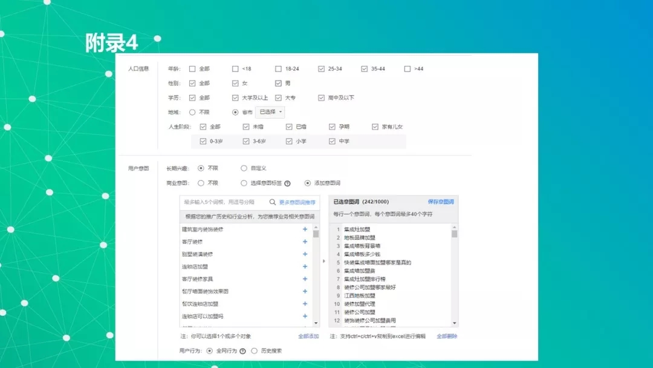Add 客厅装修 keyword with plus icon

coord(305,241)
